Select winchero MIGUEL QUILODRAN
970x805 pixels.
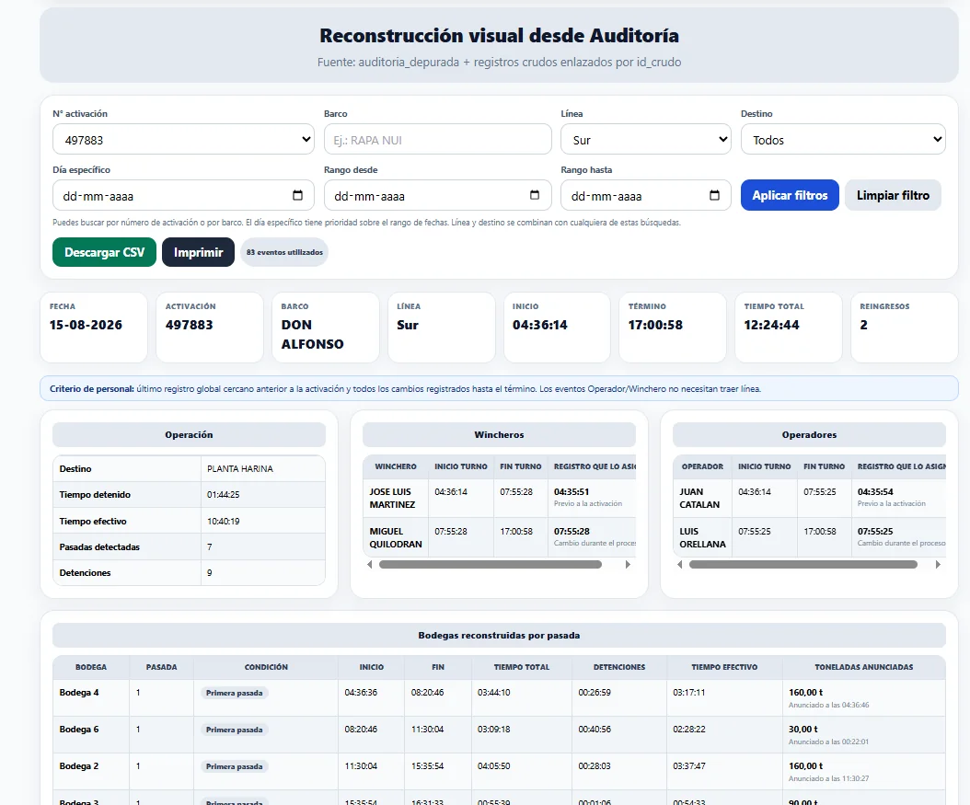click(x=396, y=538)
